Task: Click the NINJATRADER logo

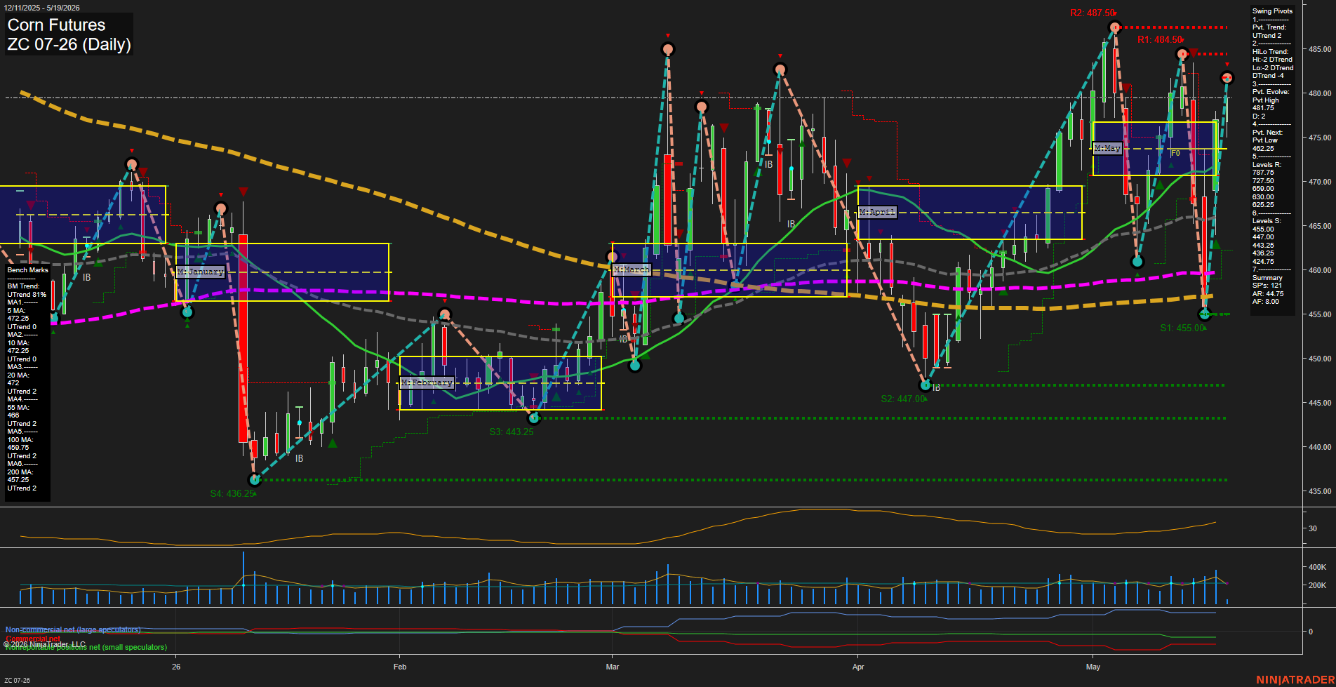Action: 1295,680
